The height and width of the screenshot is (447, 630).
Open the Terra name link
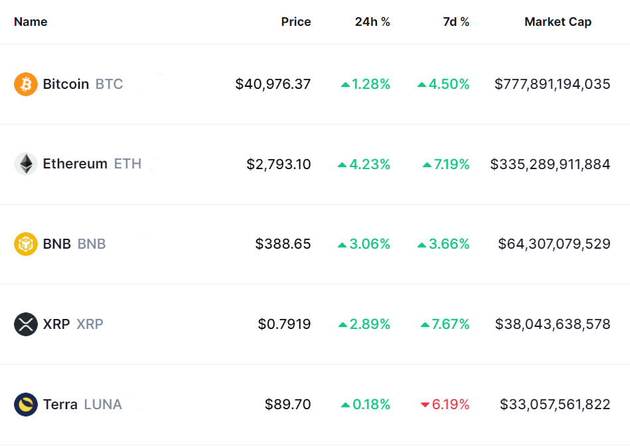60,404
